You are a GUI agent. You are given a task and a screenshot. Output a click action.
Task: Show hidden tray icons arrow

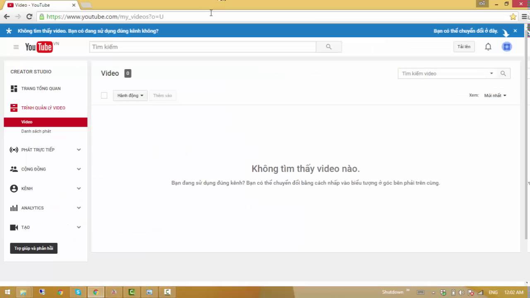[x=434, y=292]
